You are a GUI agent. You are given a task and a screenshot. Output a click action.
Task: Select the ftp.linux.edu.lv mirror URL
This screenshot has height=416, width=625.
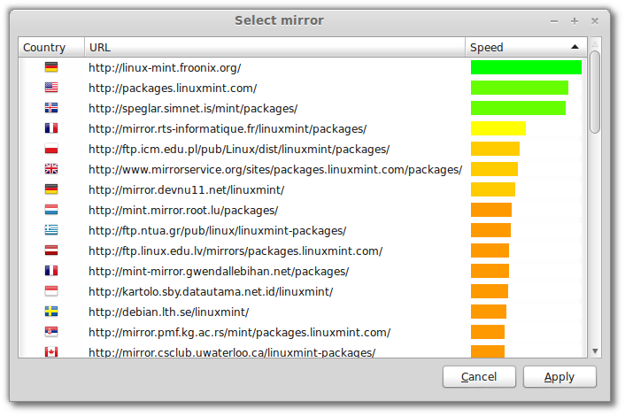click(x=235, y=250)
